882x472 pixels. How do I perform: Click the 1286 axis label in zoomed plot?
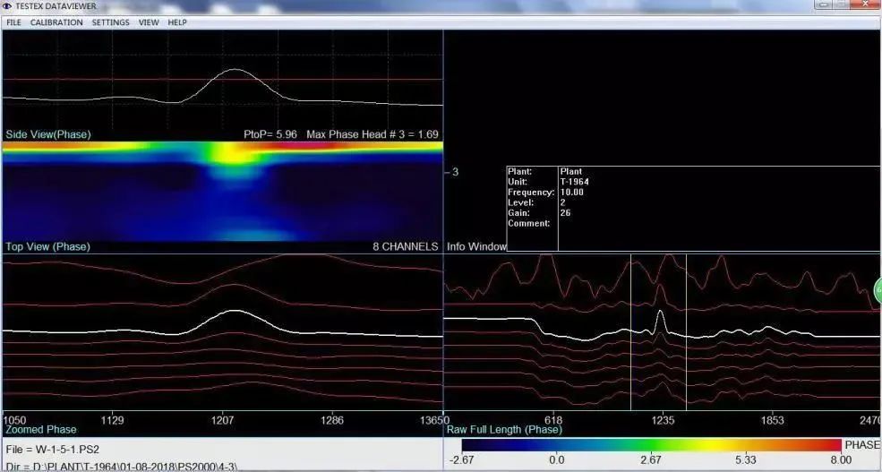(x=332, y=420)
